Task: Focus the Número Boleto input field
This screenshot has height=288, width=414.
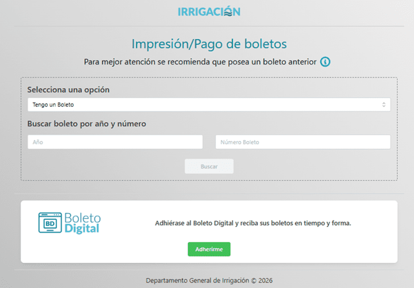Action: pyautogui.click(x=303, y=142)
